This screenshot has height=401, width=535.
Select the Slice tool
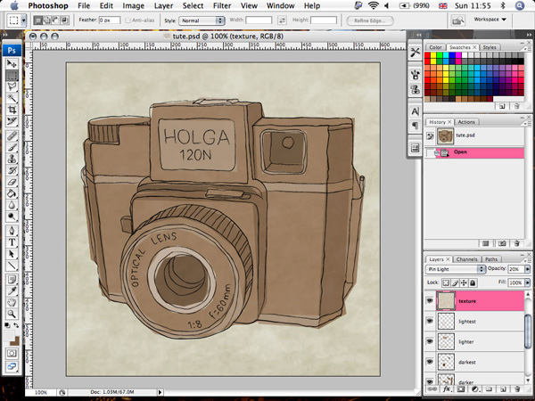pyautogui.click(x=12, y=121)
